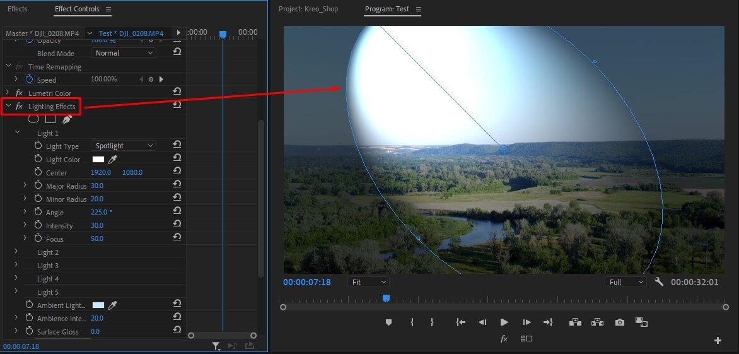Toggle the Lighting Effects fx switch

(x=19, y=106)
